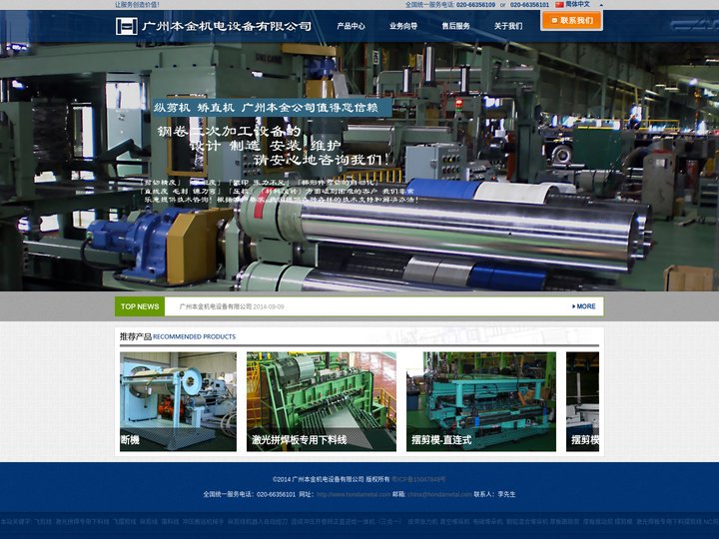
Task: Open the 激光拼焊板专用下料线 product thumbnail
Action: 322,401
